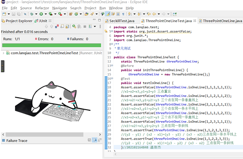Click the Debug bug icon in toolbar
Screen dimensions: 243x159
(x=32, y=14)
